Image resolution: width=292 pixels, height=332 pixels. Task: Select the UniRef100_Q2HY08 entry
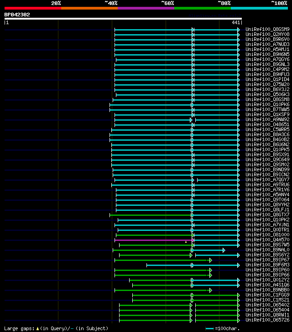267,34
